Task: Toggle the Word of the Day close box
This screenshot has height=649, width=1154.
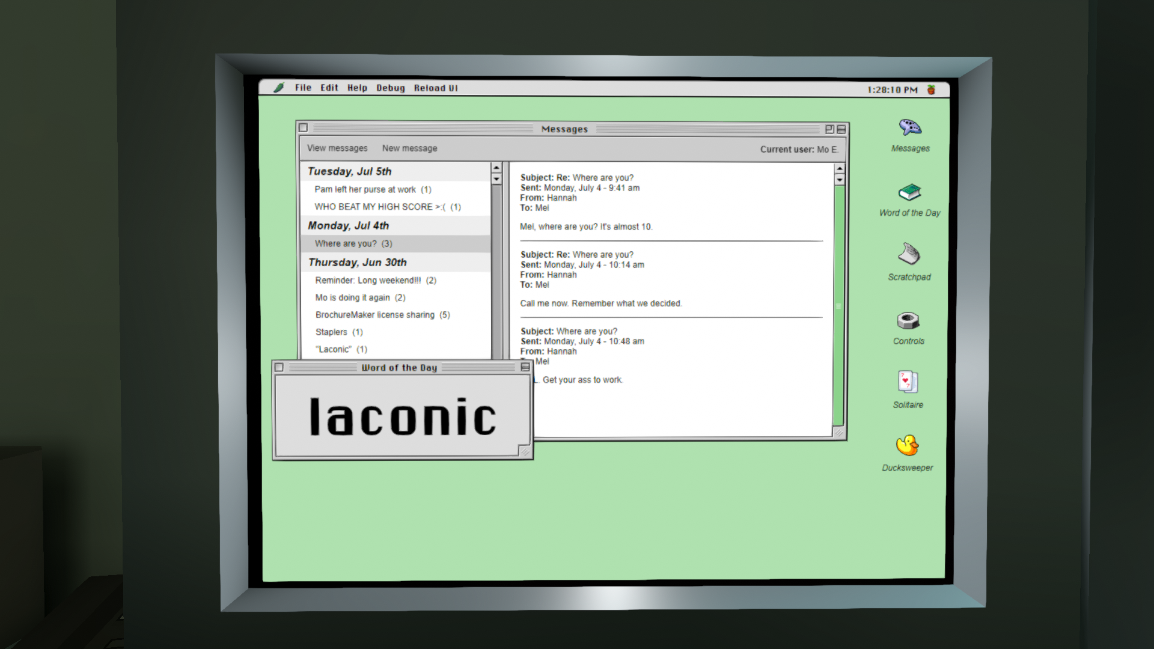Action: (279, 367)
